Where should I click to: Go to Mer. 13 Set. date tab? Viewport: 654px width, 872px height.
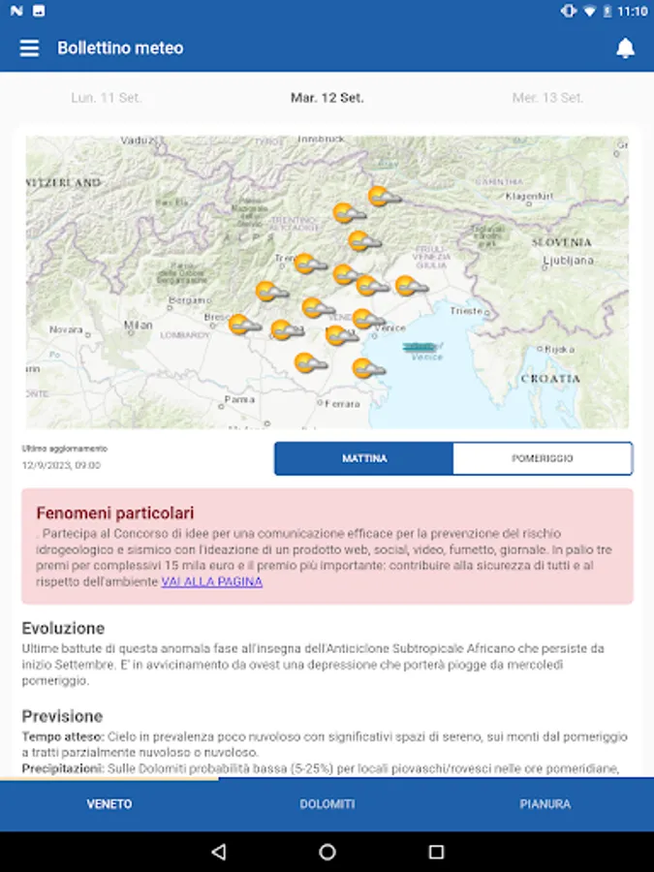click(x=547, y=98)
